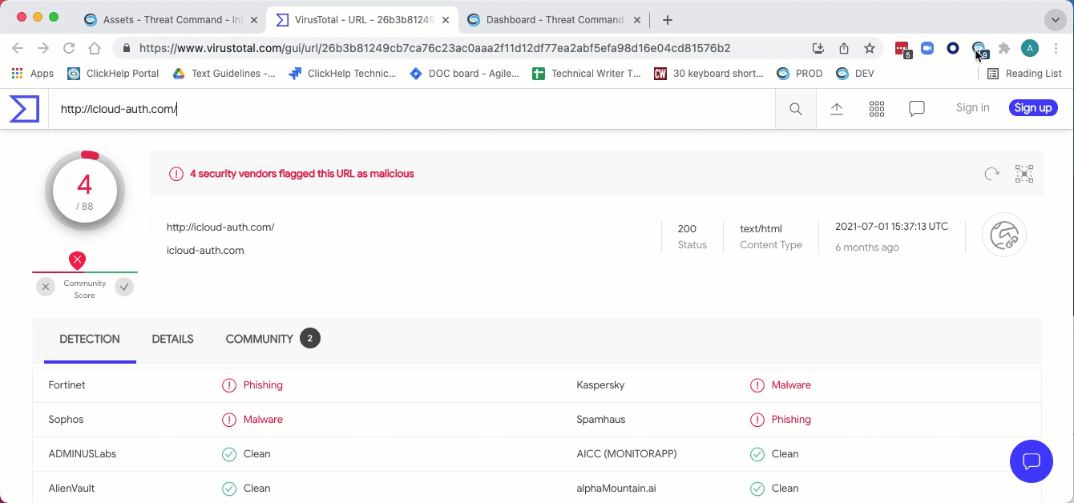This screenshot has width=1074, height=503.
Task: Reload the page with browser refresh icon
Action: 69,48
